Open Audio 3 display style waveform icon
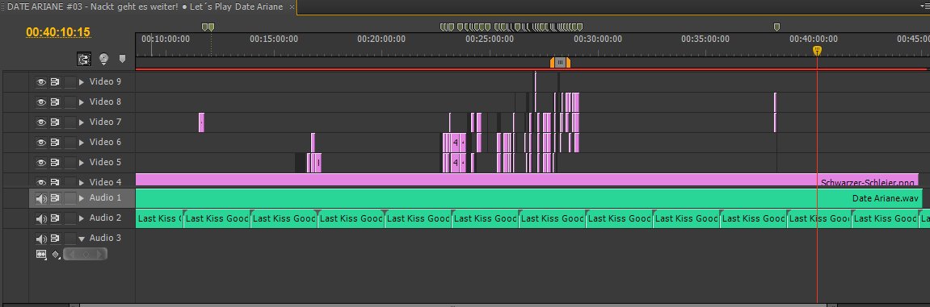 [x=41, y=255]
